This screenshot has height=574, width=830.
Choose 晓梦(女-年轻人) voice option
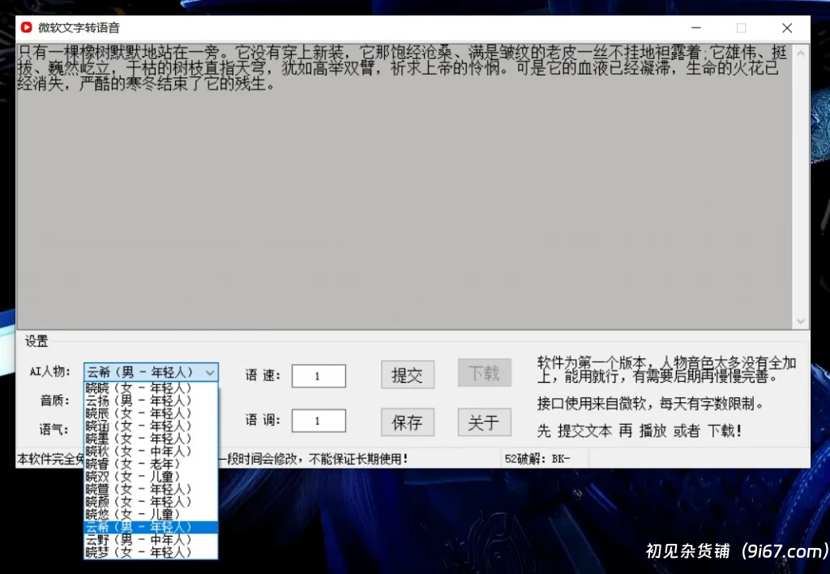coord(151,552)
